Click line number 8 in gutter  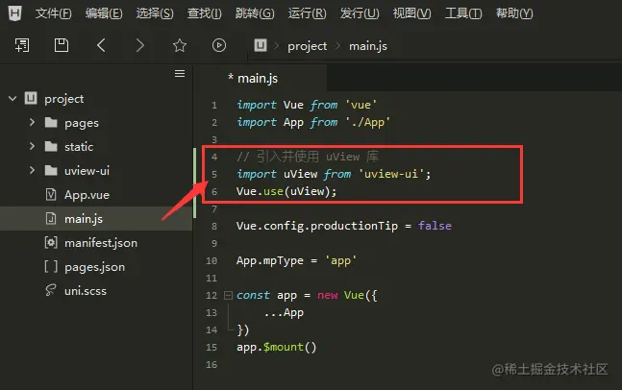pos(214,227)
